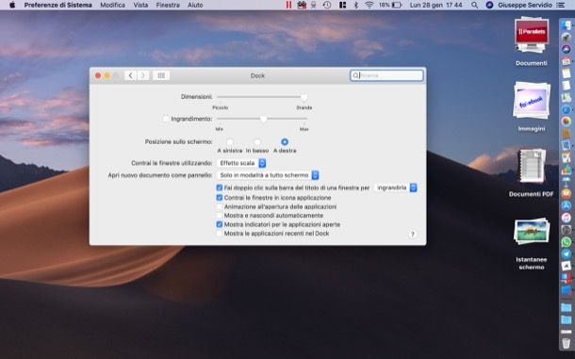Launch Launchpad rocket icon in the Dock
This screenshot has width=575, height=359.
click(567, 38)
